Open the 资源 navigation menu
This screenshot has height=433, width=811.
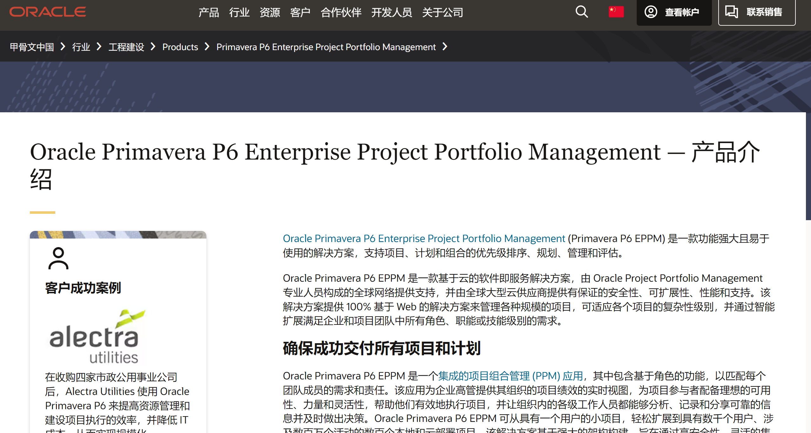point(270,12)
